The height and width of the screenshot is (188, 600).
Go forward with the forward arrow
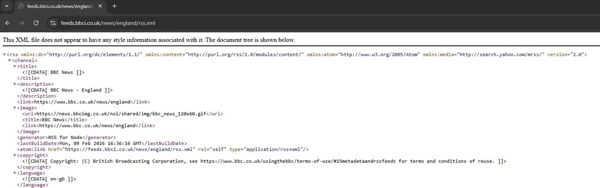coord(21,23)
